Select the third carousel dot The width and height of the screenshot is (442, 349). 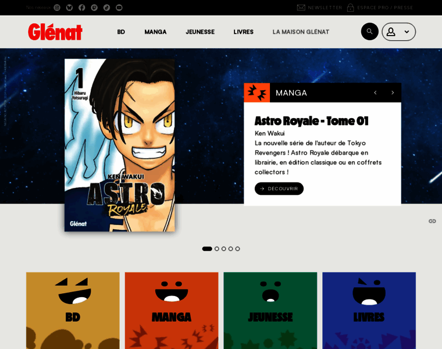coord(223,248)
